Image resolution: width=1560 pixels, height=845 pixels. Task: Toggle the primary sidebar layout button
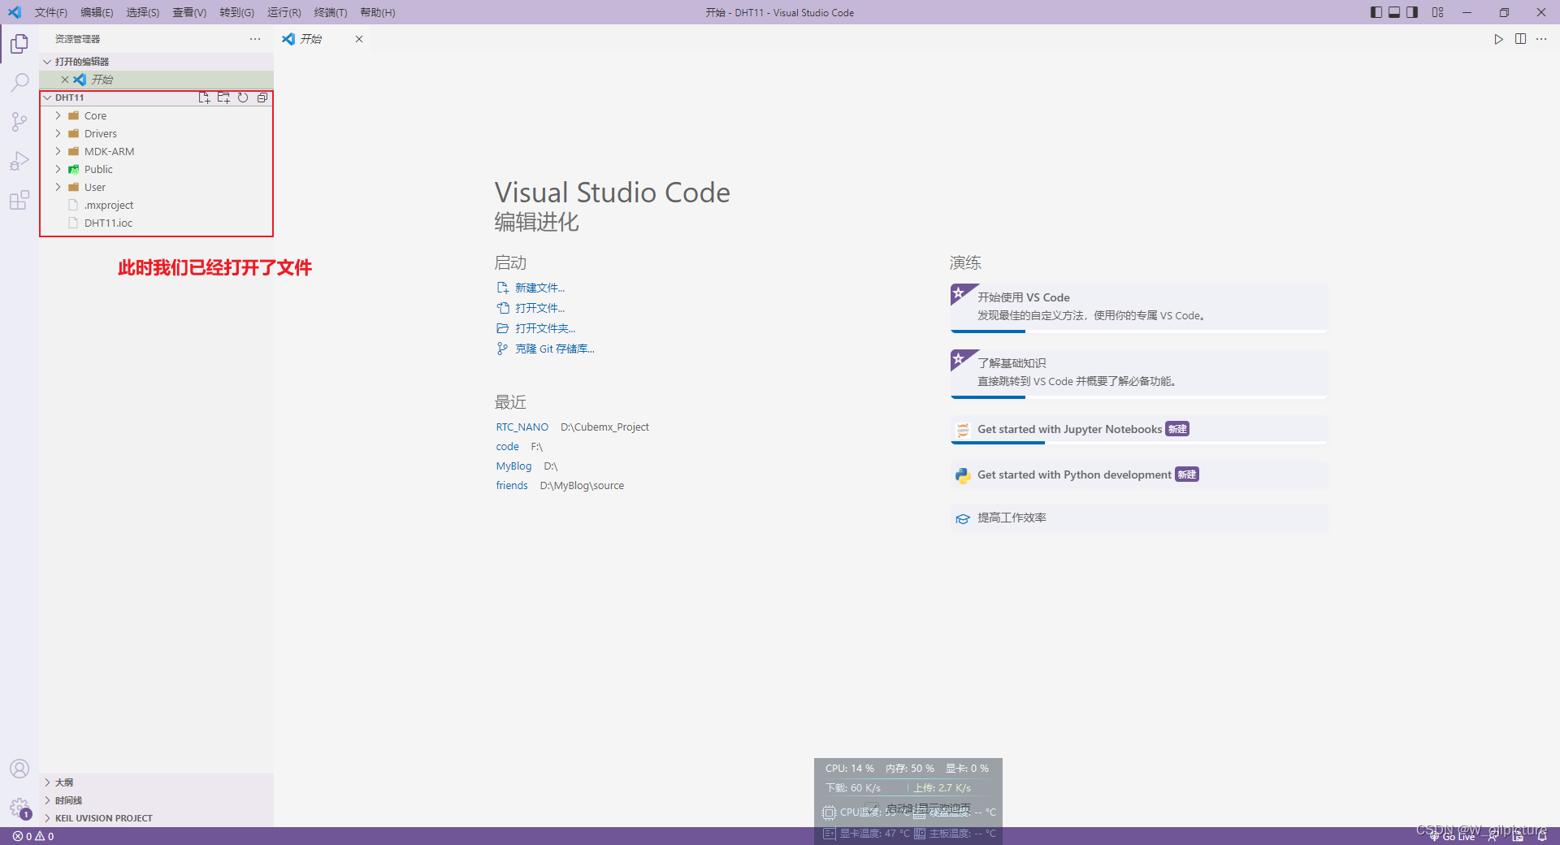tap(1376, 12)
